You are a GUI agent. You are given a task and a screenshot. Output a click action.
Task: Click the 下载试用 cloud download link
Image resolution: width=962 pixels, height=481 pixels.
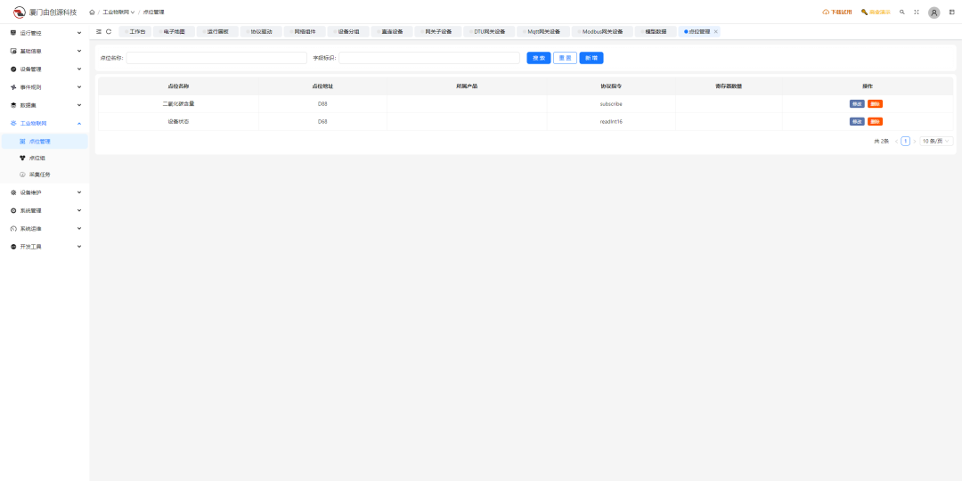(836, 12)
